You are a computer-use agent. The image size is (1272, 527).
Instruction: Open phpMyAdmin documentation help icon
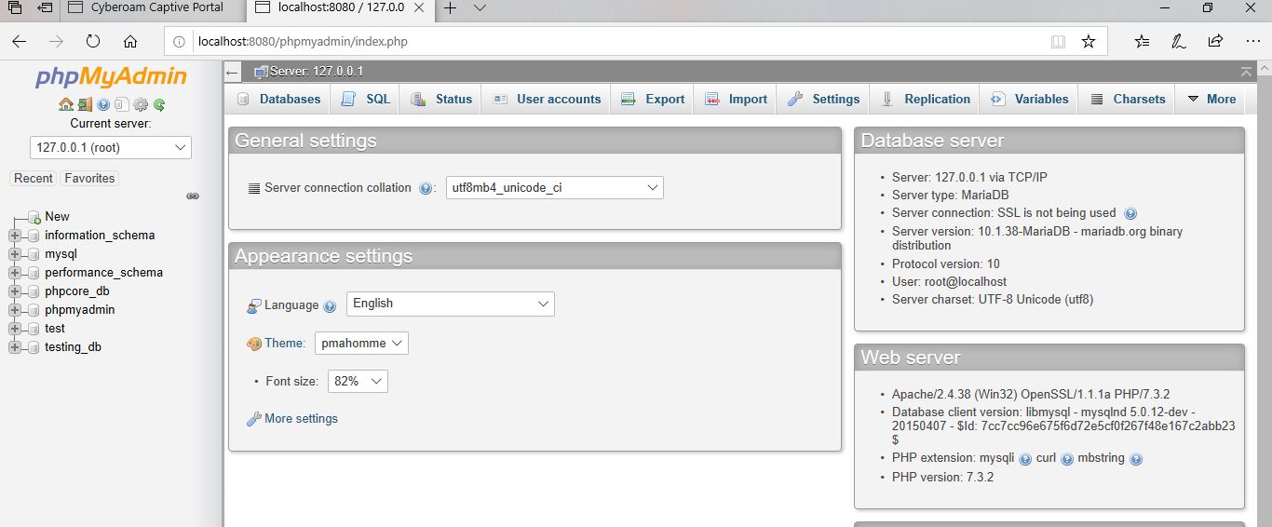pyautogui.click(x=103, y=105)
